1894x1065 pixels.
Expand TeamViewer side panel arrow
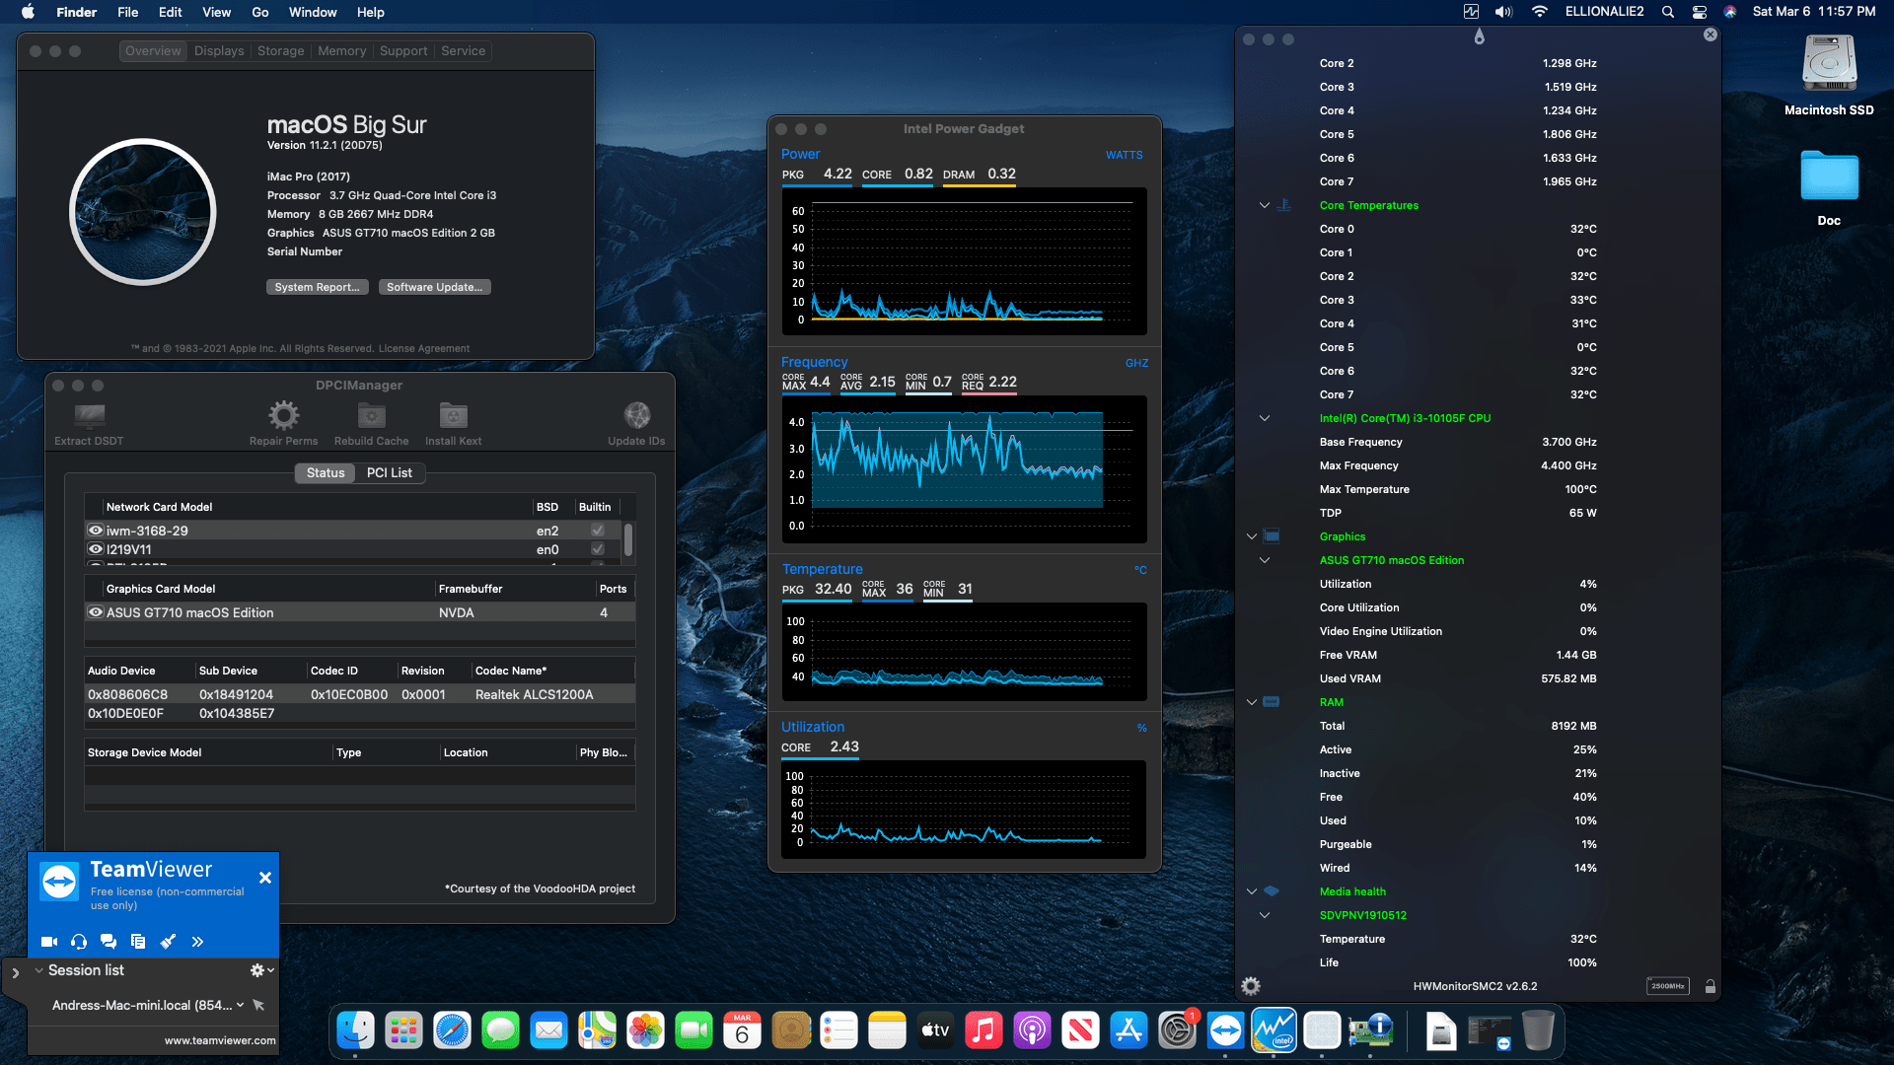(x=15, y=973)
